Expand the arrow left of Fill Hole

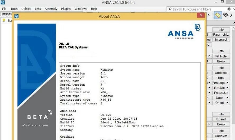209,56
